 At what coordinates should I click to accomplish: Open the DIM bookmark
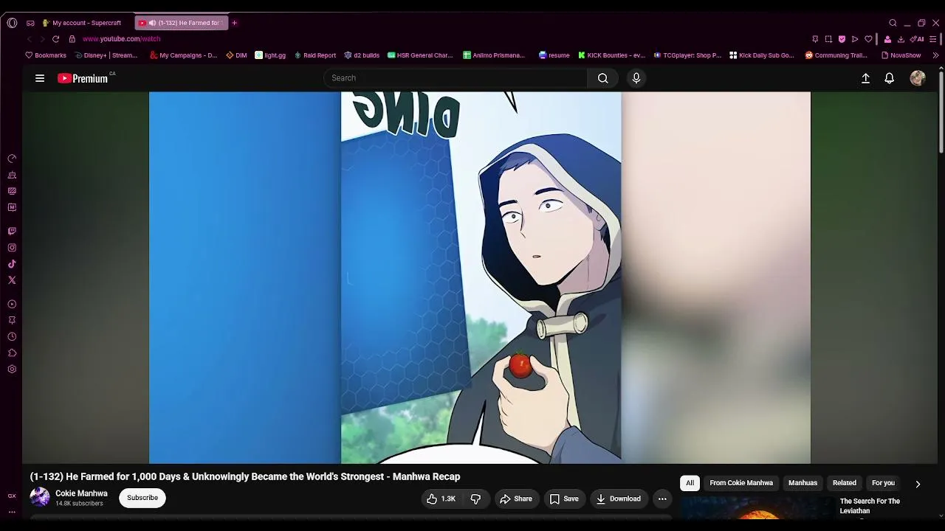coord(236,55)
